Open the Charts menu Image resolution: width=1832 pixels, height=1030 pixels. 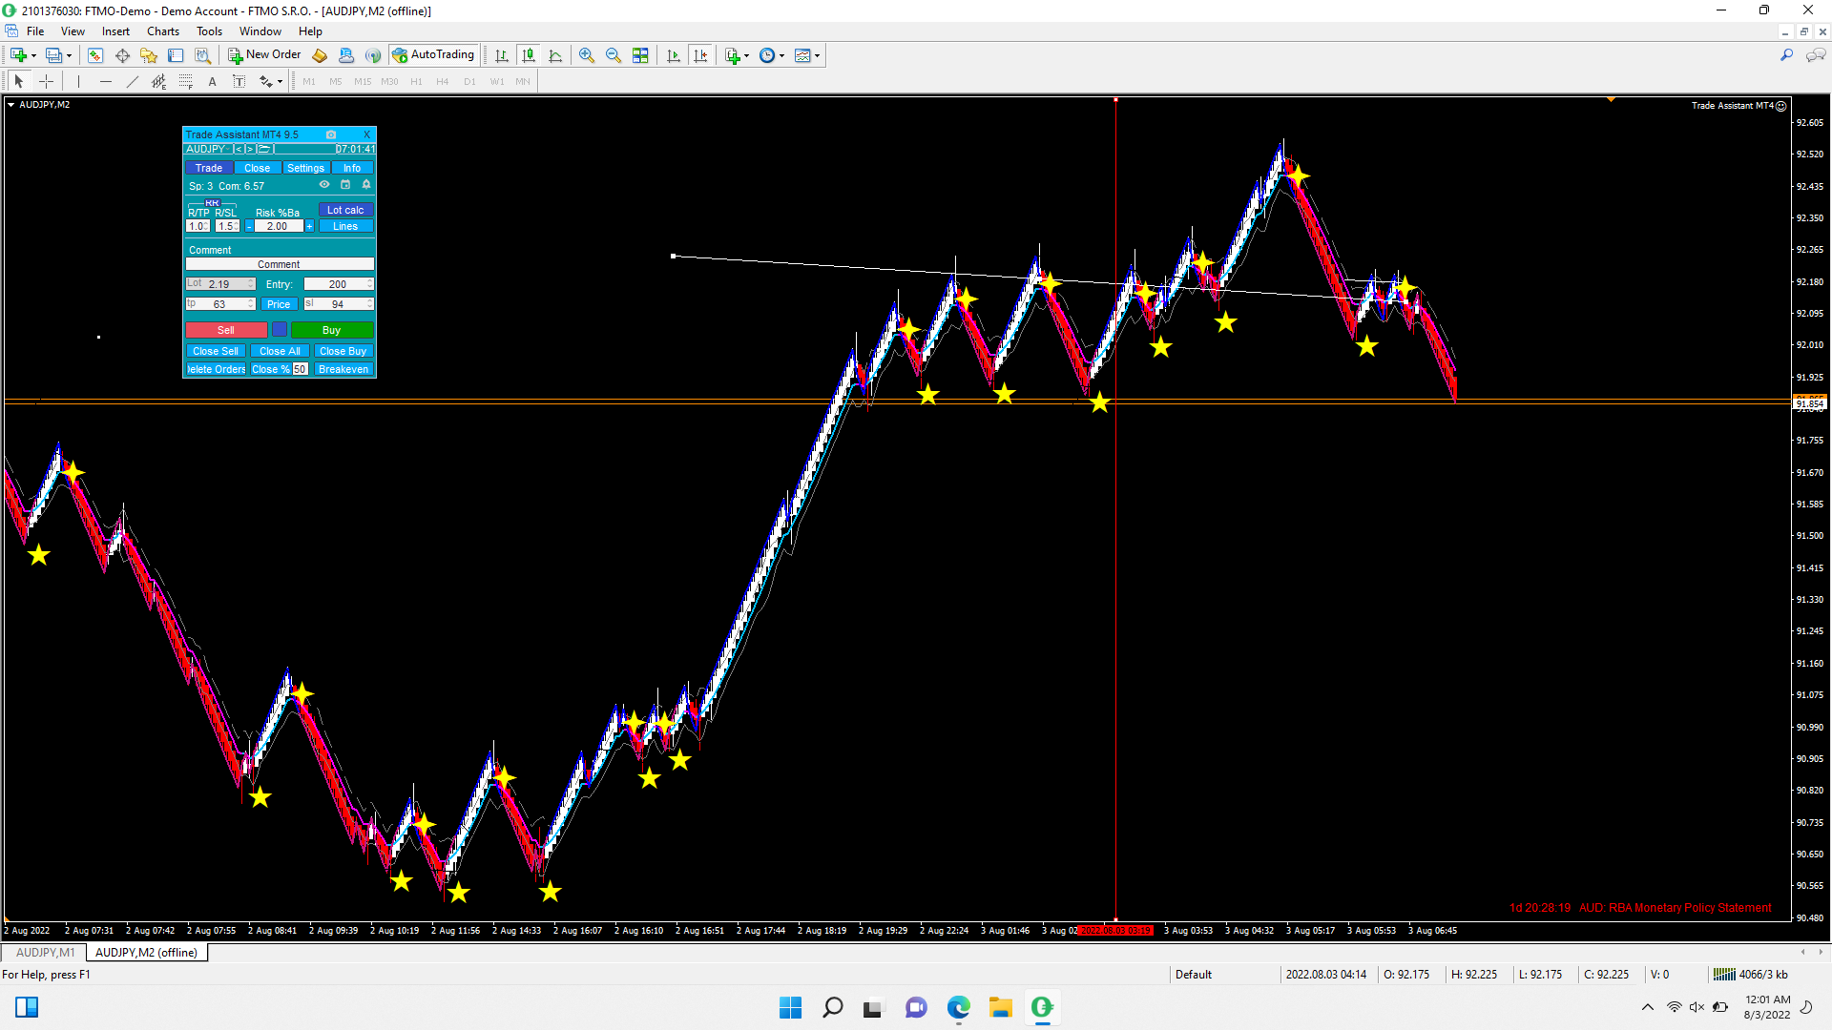(163, 31)
